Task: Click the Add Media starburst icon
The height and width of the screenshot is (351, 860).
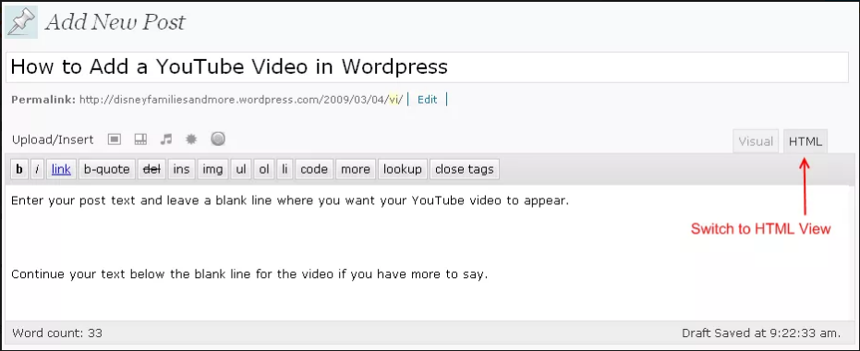Action: (191, 139)
